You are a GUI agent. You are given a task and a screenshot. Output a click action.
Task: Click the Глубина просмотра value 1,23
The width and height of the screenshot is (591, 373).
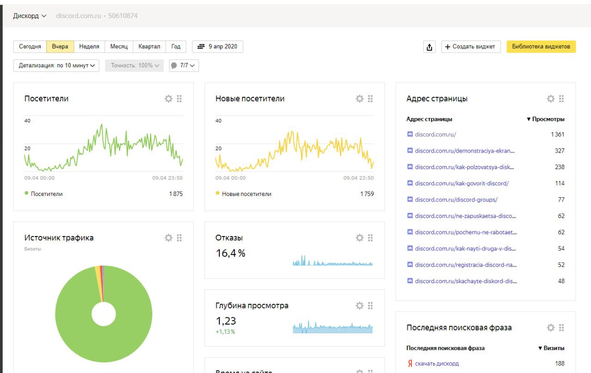pos(226,321)
